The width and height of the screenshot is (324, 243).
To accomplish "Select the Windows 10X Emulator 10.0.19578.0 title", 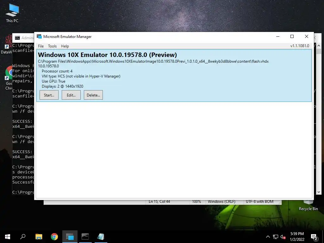I will pos(108,55).
